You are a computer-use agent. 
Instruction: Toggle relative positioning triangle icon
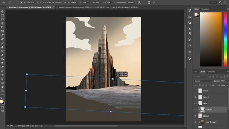38,3
